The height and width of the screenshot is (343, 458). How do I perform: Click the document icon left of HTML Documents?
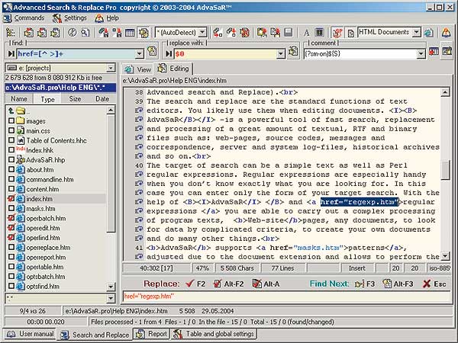coord(351,33)
